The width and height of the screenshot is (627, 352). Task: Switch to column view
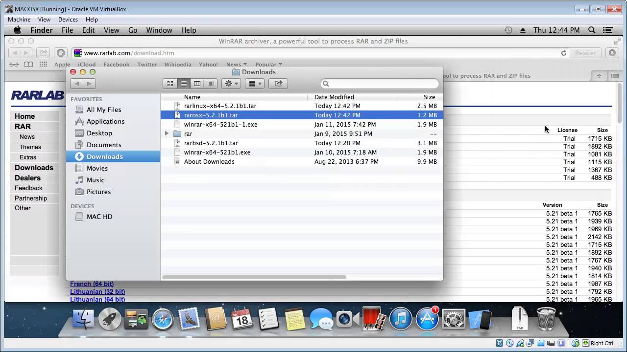click(x=197, y=83)
